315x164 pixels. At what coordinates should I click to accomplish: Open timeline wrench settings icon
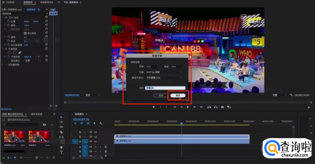(101, 123)
